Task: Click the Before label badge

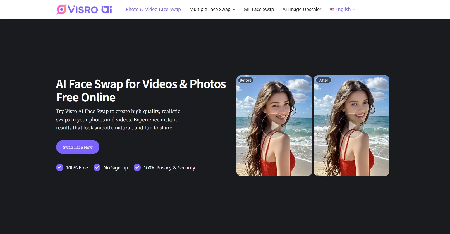Action: pyautogui.click(x=245, y=80)
